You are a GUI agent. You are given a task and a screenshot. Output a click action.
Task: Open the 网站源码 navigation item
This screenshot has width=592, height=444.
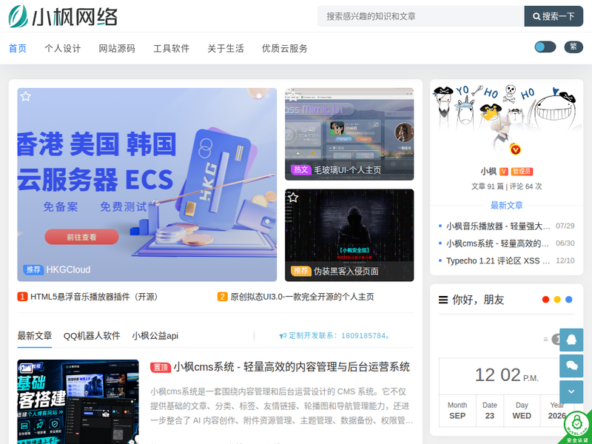[x=117, y=48]
